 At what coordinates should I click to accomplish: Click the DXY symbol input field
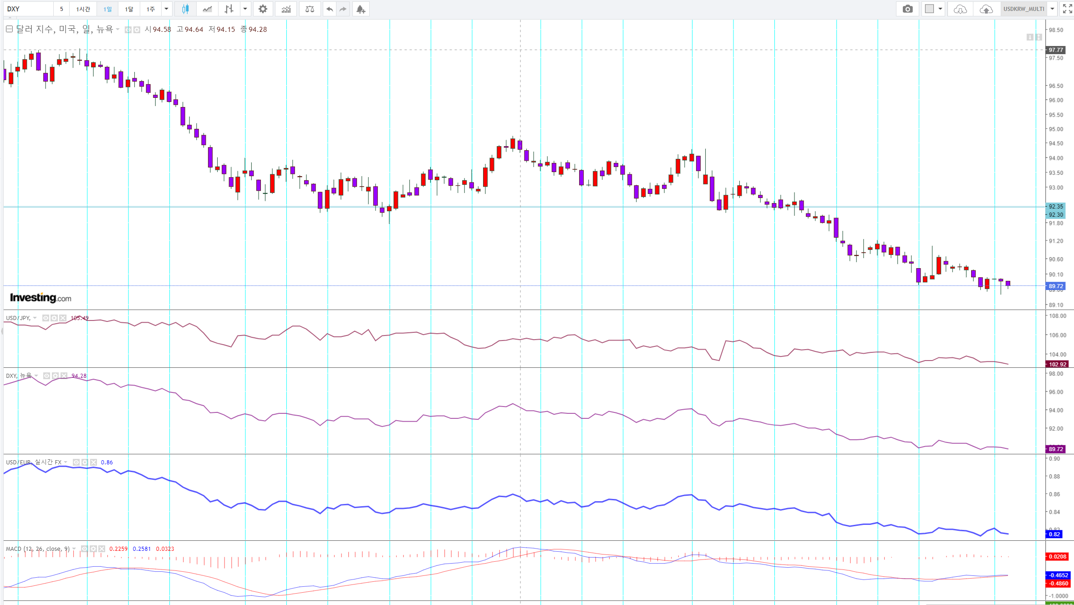28,9
